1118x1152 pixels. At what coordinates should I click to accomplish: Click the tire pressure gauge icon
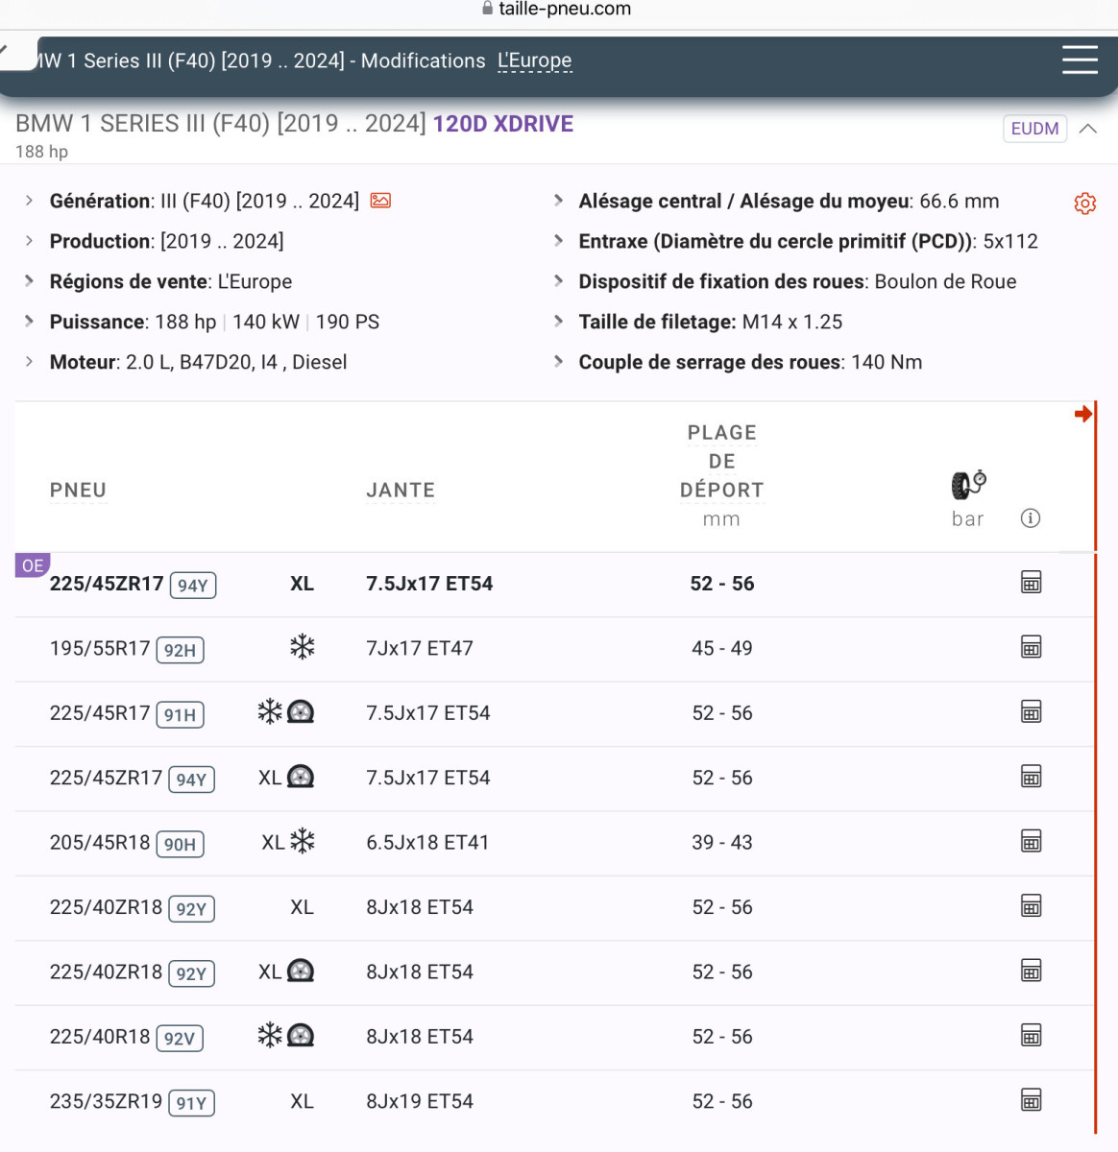point(968,485)
